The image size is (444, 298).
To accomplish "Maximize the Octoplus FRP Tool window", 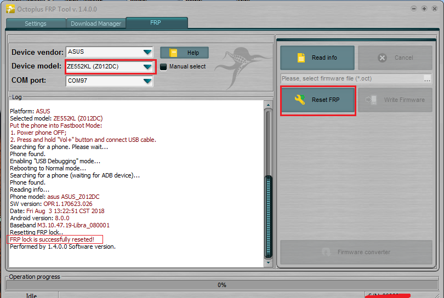I will [424, 9].
